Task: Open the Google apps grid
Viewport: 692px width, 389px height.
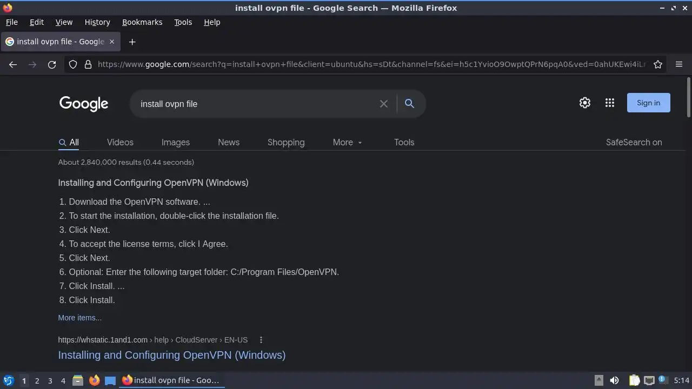Action: 610,103
